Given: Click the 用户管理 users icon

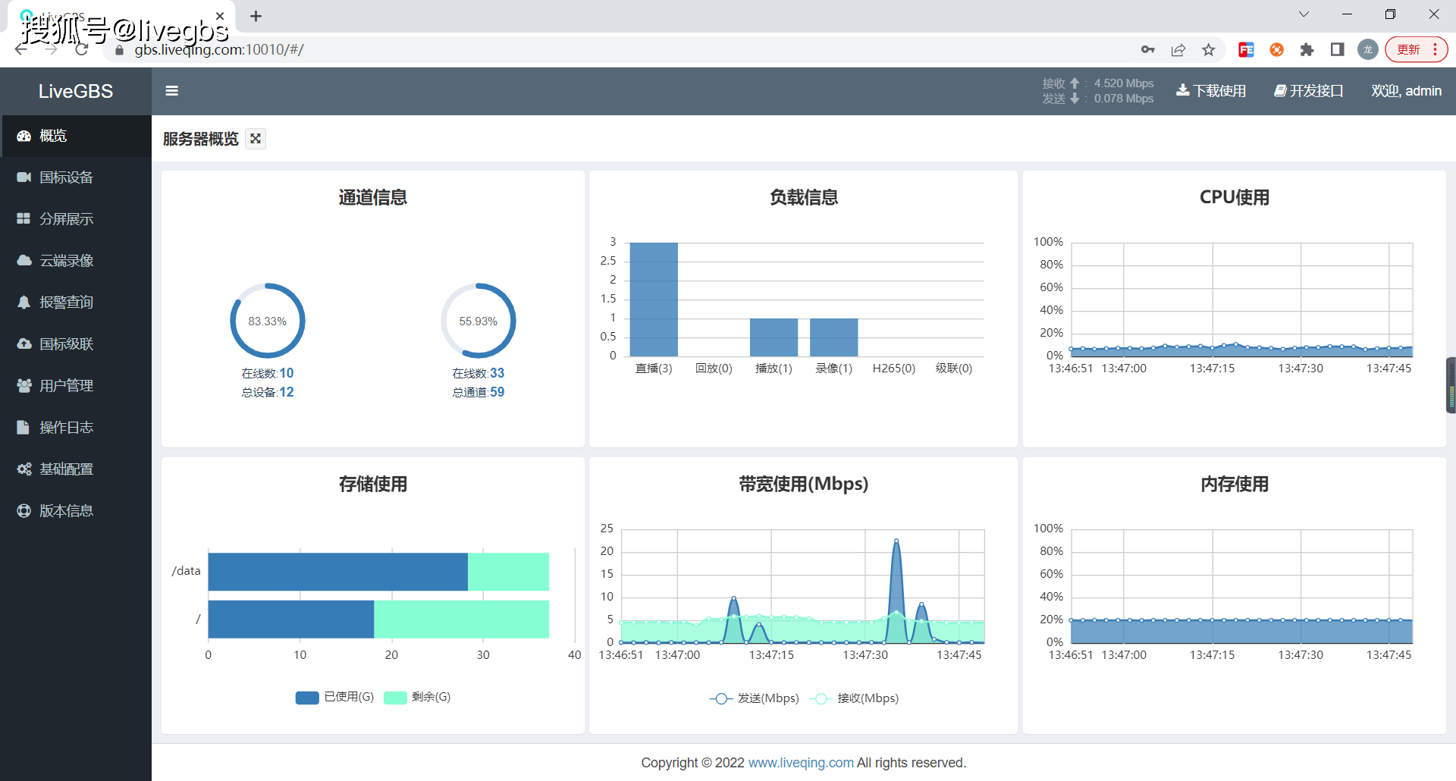Looking at the screenshot, I should point(24,386).
